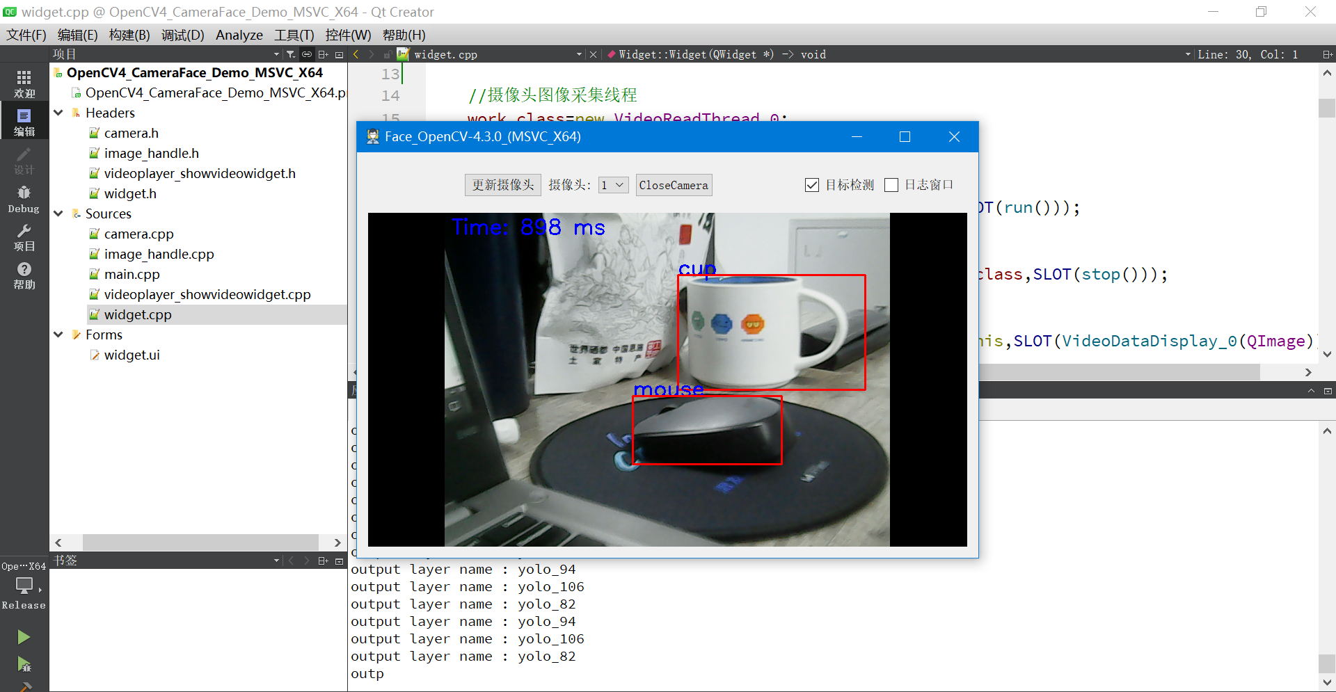
Task: Open the Help (帮助) mode icon
Action: point(24,275)
